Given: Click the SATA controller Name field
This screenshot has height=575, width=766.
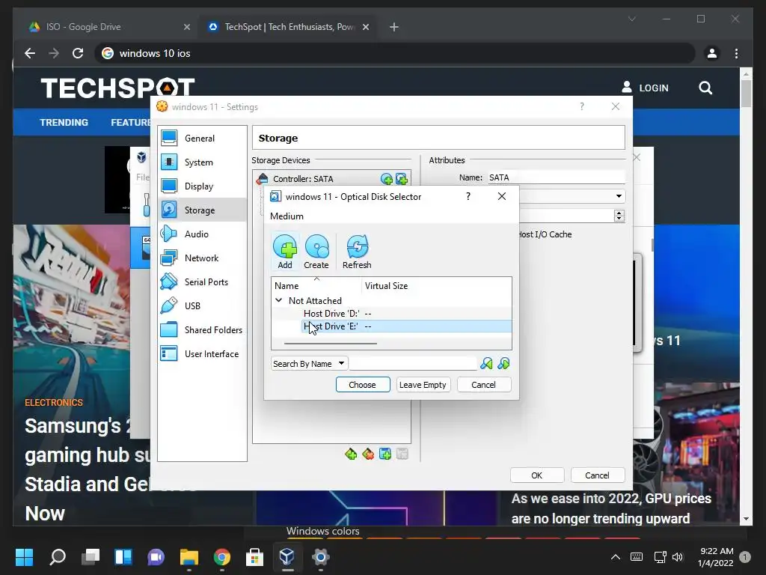Looking at the screenshot, I should [556, 177].
